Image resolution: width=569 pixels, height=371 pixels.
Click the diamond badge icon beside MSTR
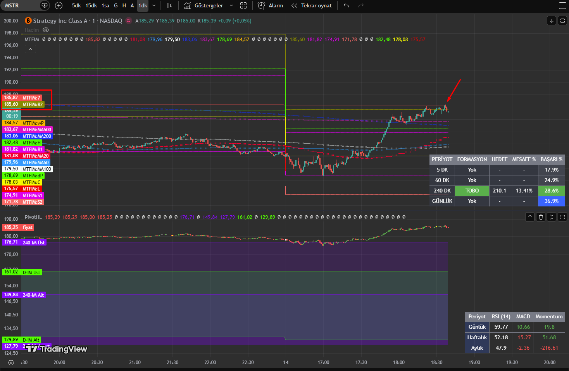[45, 5]
